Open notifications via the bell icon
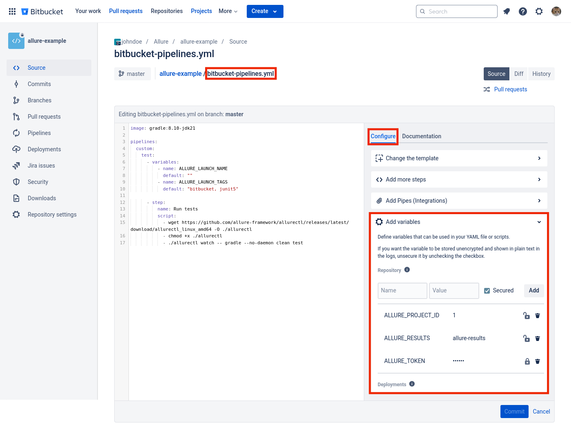This screenshot has width=571, height=447. (507, 11)
